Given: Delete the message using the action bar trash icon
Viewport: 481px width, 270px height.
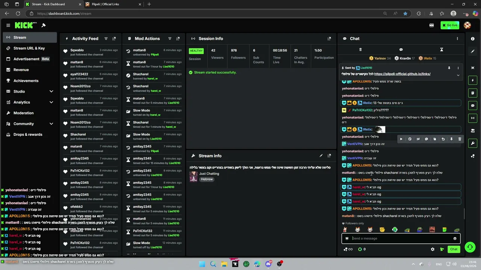Looking at the screenshot, I should click(x=460, y=139).
